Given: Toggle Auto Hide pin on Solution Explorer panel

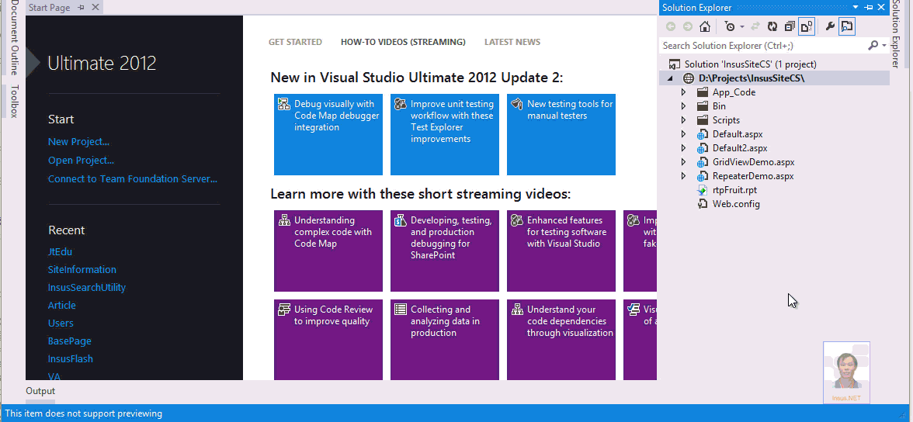Looking at the screenshot, I should point(869,8).
